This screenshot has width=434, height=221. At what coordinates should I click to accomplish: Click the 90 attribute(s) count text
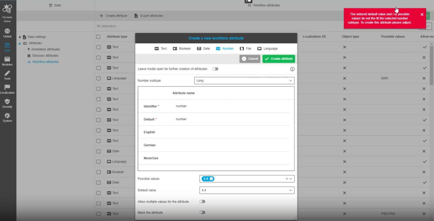click(x=107, y=26)
